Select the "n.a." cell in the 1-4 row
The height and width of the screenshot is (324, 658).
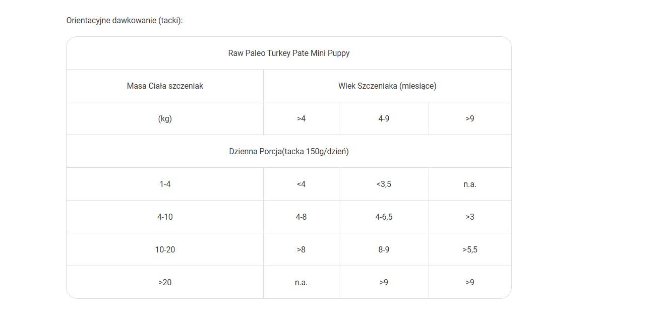tap(470, 184)
